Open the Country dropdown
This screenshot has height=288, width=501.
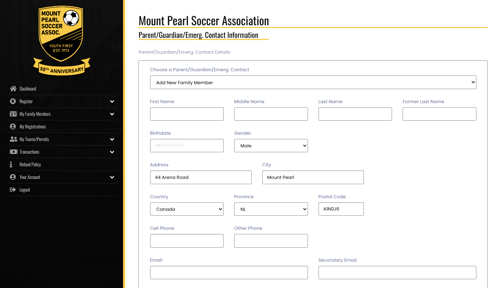tap(187, 209)
